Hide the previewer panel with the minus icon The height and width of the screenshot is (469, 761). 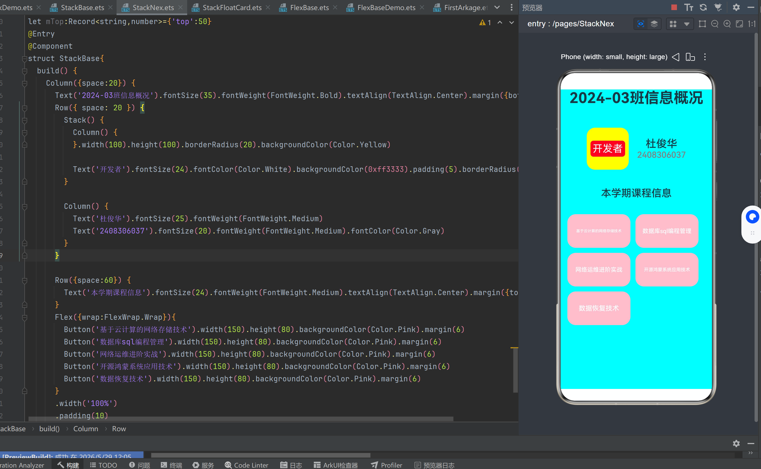tap(751, 8)
